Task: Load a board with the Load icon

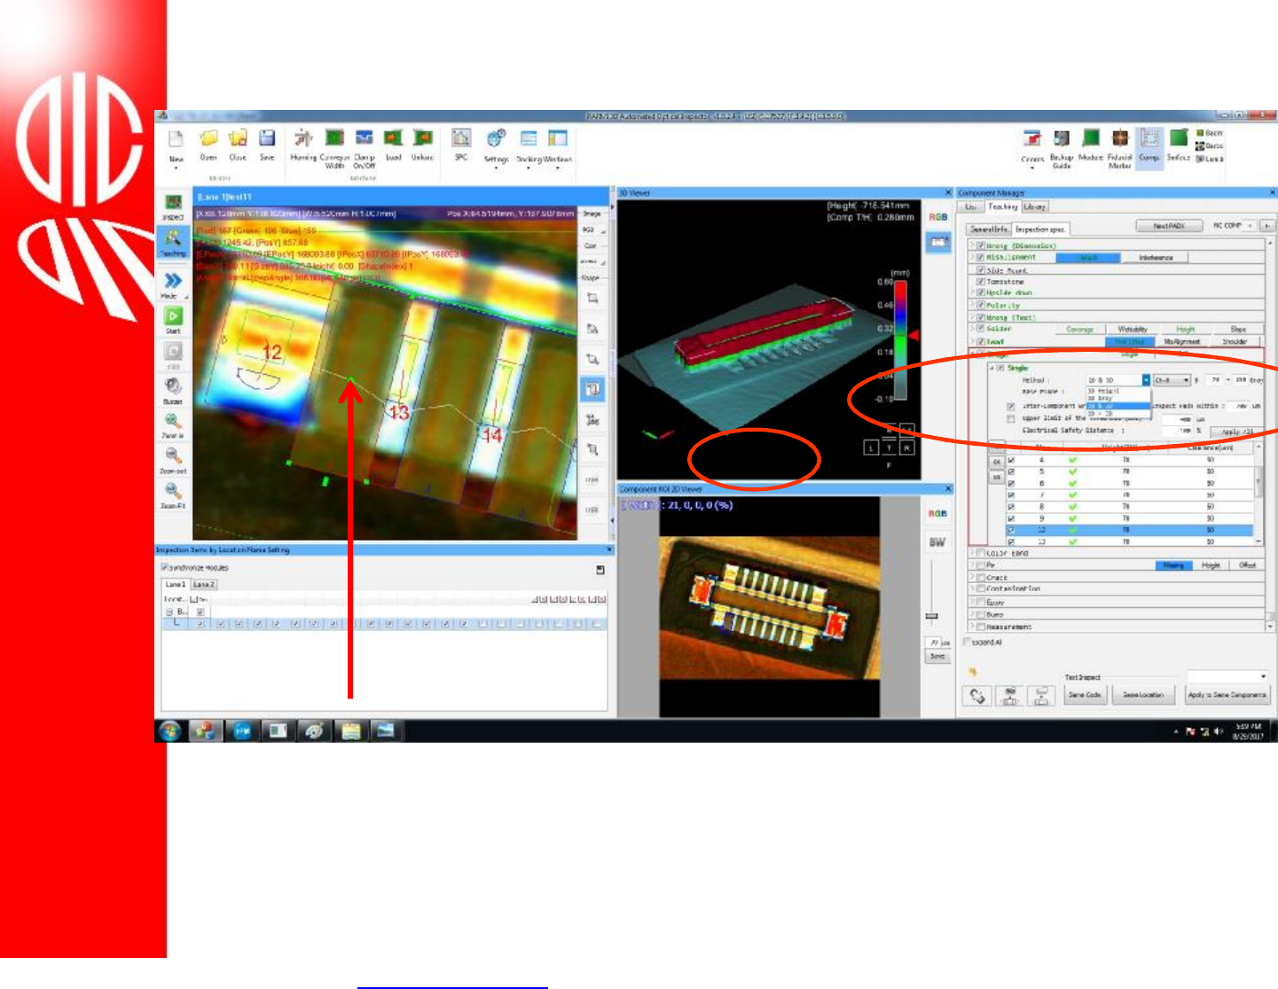Action: pyautogui.click(x=393, y=146)
